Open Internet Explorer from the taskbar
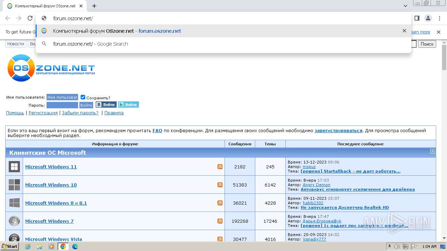This screenshot has width=447, height=251. pyautogui.click(x=28, y=246)
